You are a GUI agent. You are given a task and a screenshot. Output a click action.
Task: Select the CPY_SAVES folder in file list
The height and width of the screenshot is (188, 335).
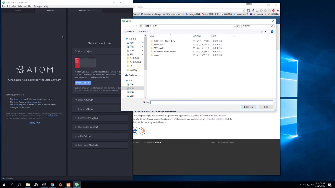[x=159, y=48]
